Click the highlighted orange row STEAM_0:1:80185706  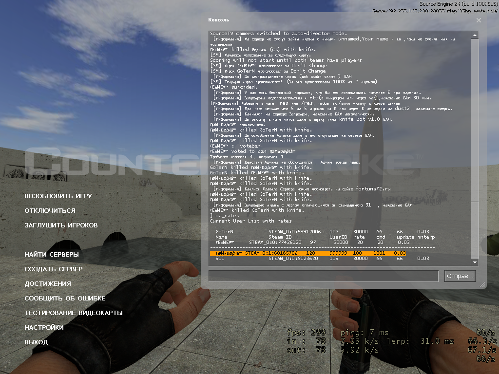308,253
